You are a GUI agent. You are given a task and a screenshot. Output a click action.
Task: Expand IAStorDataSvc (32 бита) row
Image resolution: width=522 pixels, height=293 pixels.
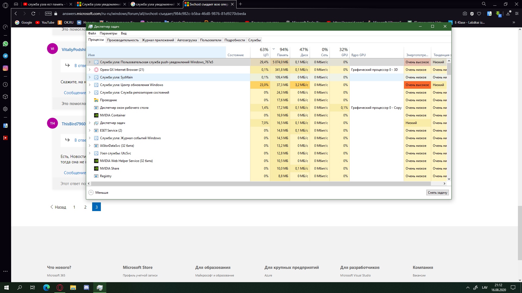pyautogui.click(x=90, y=146)
